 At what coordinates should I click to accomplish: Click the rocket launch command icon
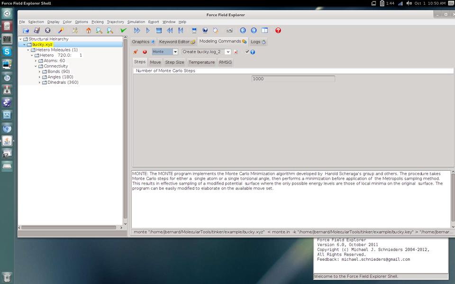tap(136, 52)
